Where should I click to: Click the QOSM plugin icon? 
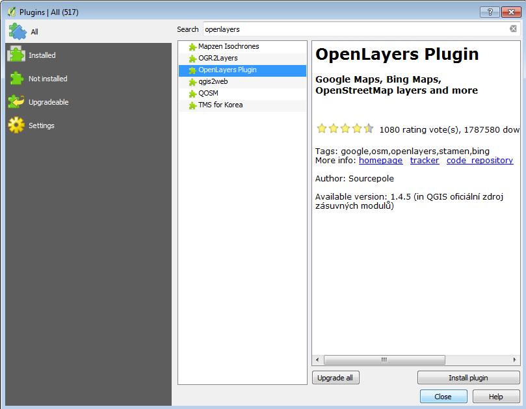(x=192, y=94)
